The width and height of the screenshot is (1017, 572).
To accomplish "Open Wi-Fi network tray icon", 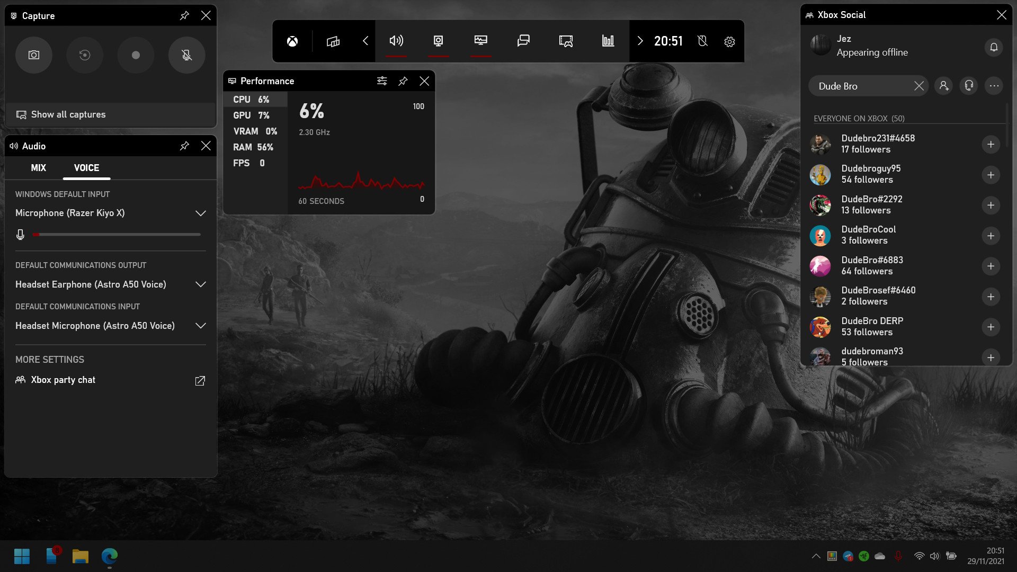I will (x=919, y=556).
